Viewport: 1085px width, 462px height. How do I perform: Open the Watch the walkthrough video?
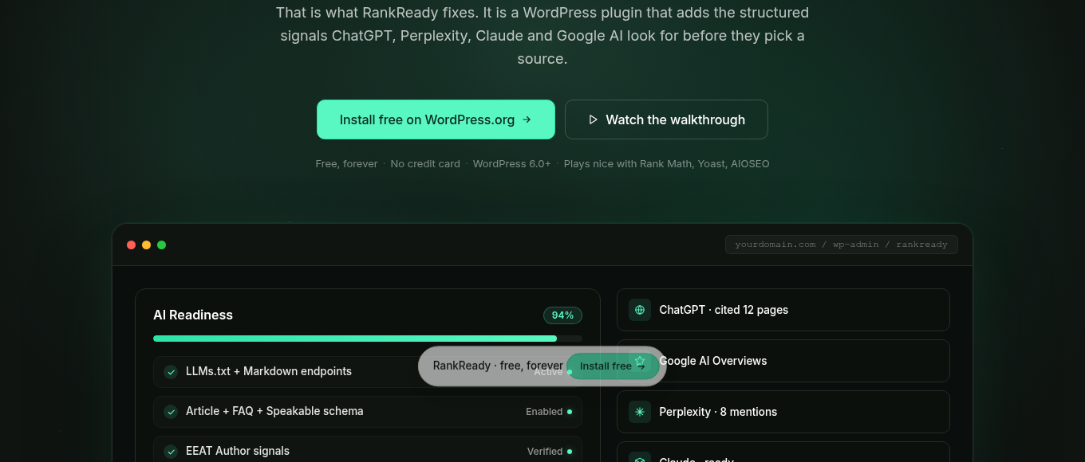666,119
